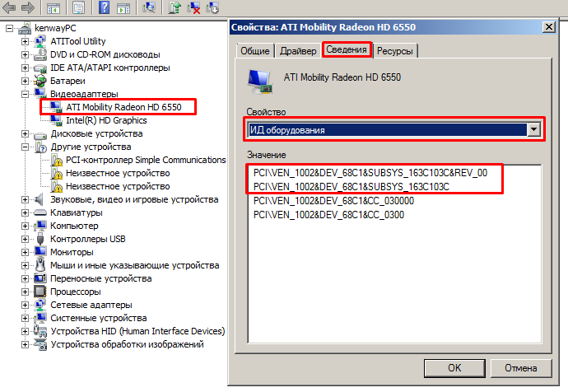Go back using the left arrow toolbar icon

click(x=9, y=7)
